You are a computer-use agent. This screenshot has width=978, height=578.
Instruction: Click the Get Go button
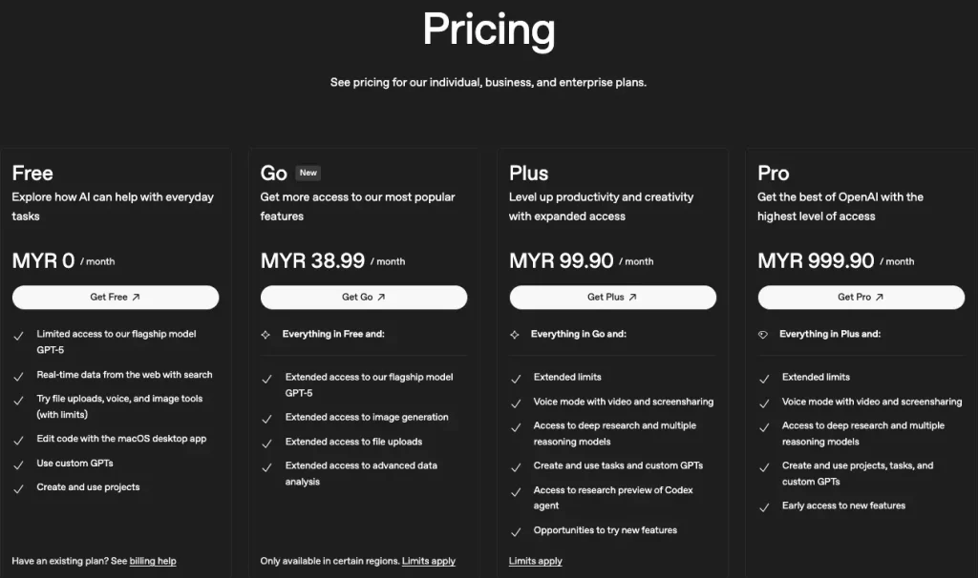pyautogui.click(x=363, y=297)
